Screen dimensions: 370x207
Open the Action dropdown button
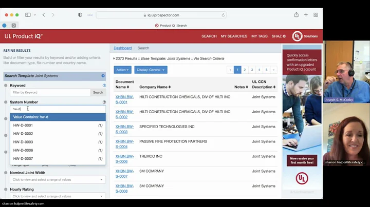coord(122,70)
